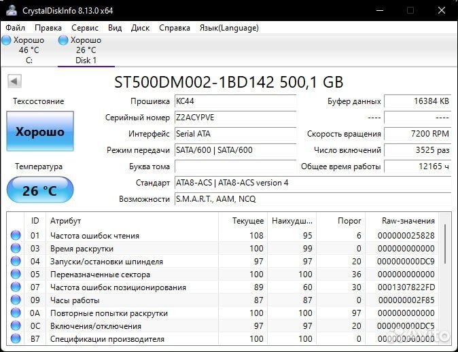This screenshot has width=458, height=352.
Task: Click the power-on hours field 12165 ч
Action: (418, 166)
